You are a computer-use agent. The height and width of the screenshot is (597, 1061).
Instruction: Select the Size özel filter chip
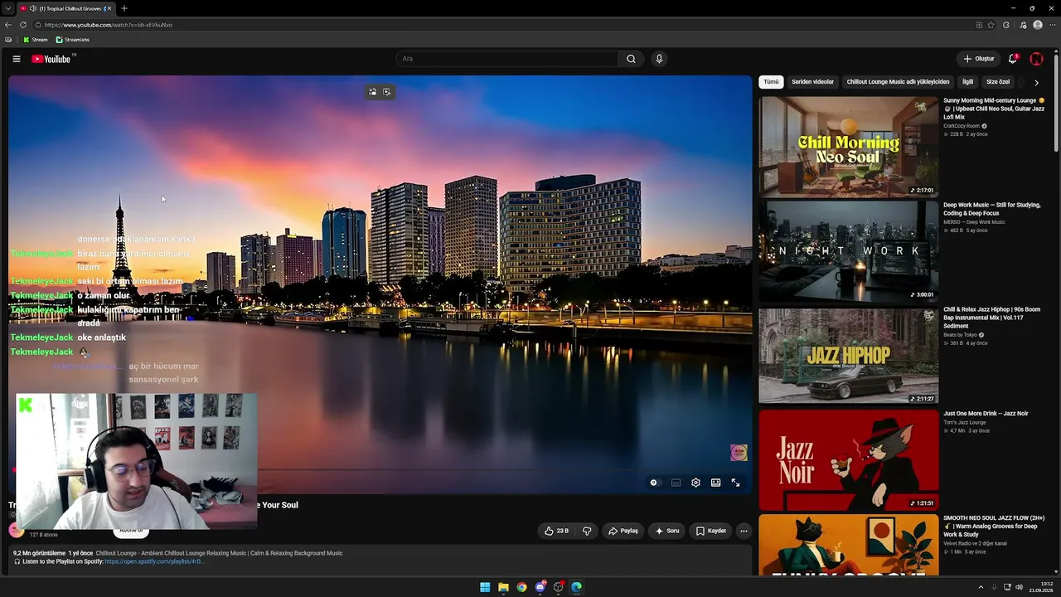coord(998,82)
